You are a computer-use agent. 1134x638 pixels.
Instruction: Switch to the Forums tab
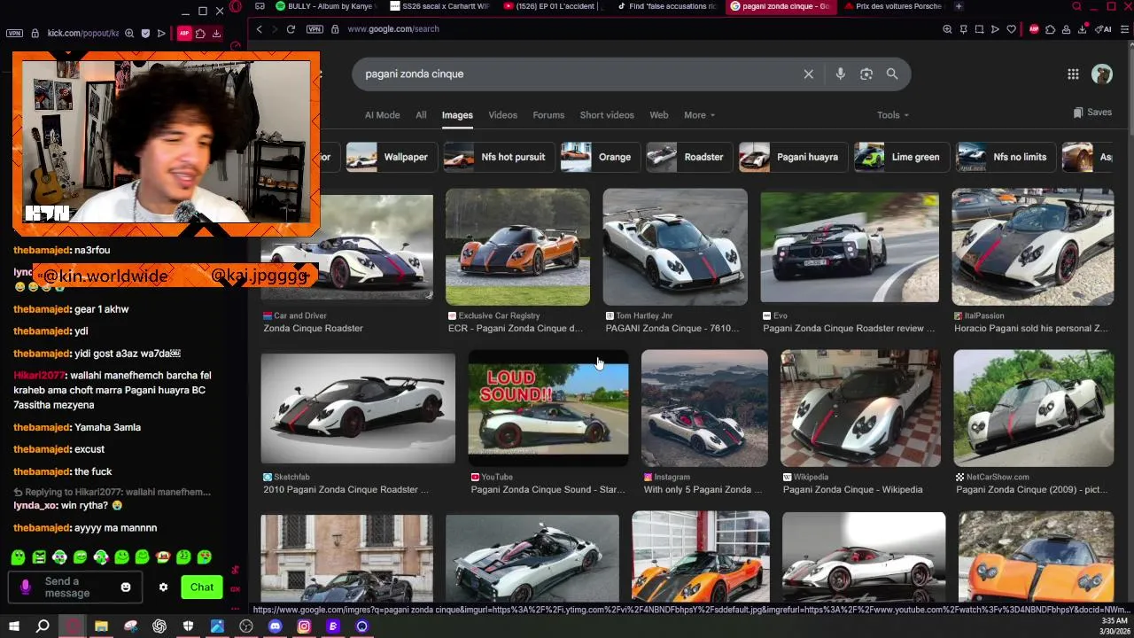(548, 115)
